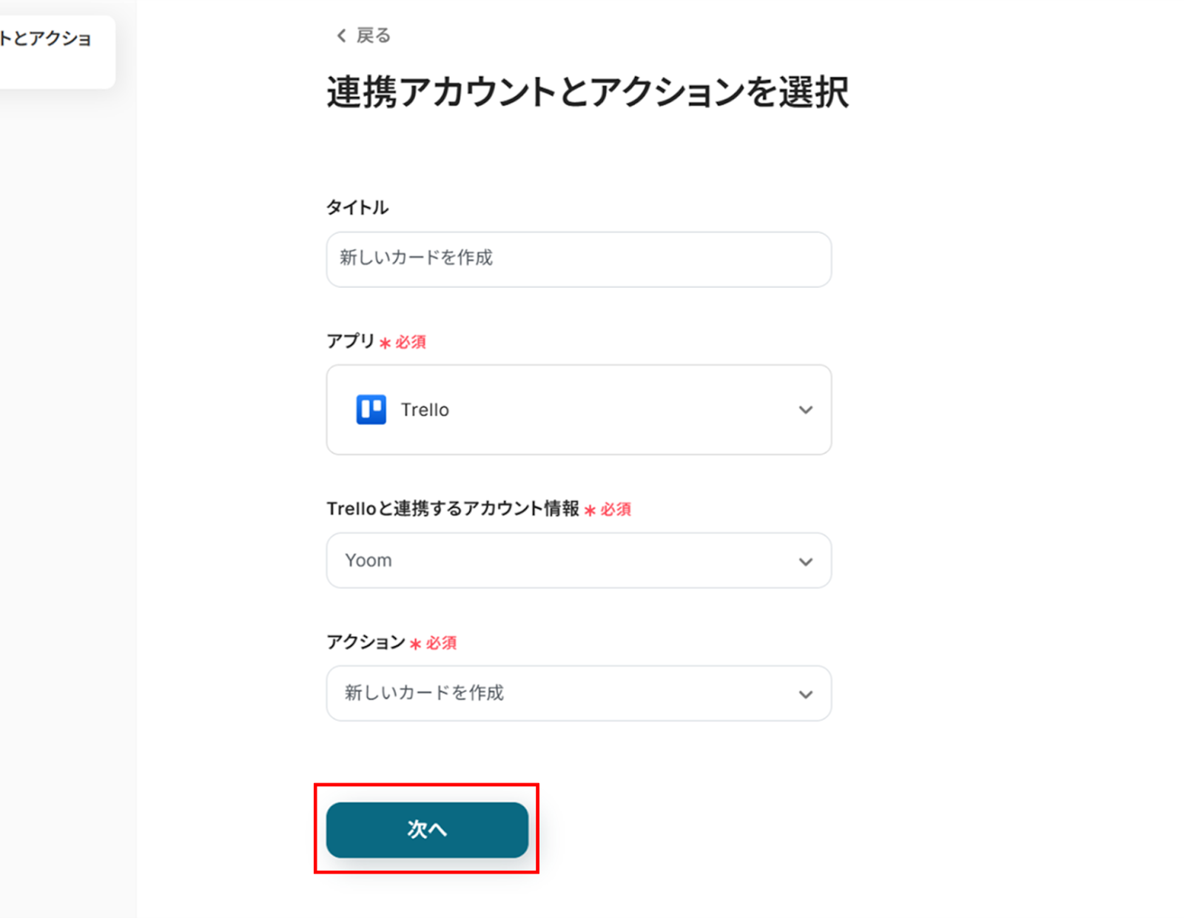
Task: Go back via the 戻る link
Action: pos(373,36)
